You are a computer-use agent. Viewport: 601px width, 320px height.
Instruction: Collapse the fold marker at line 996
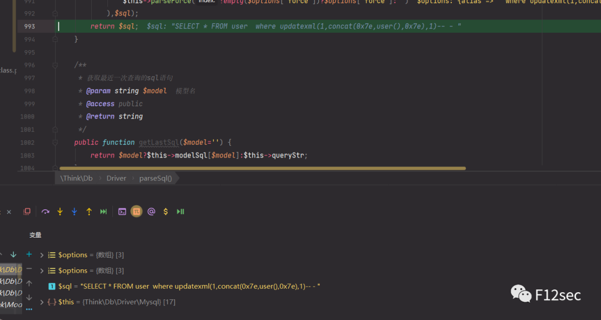point(55,65)
